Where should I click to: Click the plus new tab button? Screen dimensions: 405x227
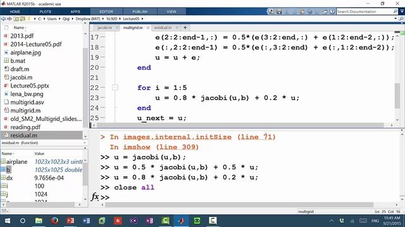(x=185, y=28)
